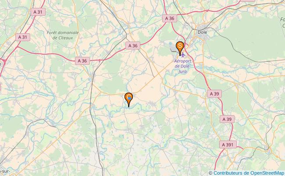Click the orange C map marker
285x176 pixels.
(128, 98)
